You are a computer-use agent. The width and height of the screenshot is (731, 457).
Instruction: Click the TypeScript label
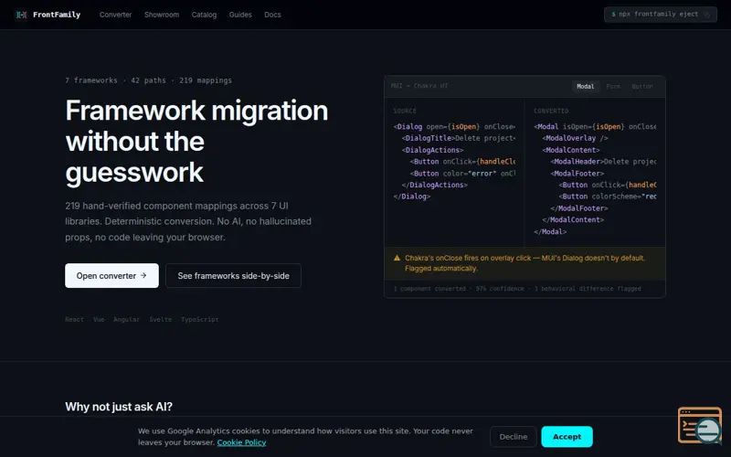199,319
